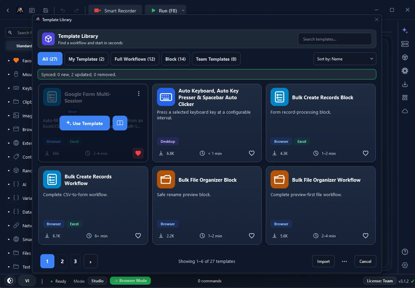
Task: Show the Full Workflows (12) tab
Action: coord(135,59)
